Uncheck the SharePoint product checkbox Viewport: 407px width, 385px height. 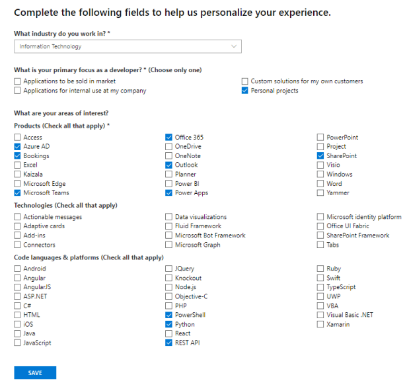pos(321,156)
